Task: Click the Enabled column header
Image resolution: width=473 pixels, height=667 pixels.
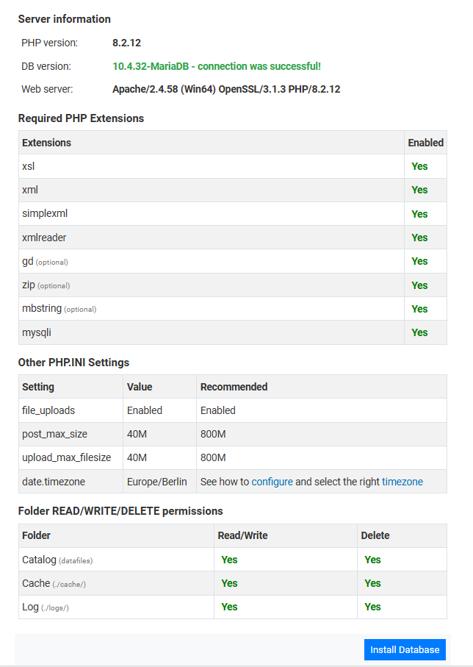Action: 425,143
